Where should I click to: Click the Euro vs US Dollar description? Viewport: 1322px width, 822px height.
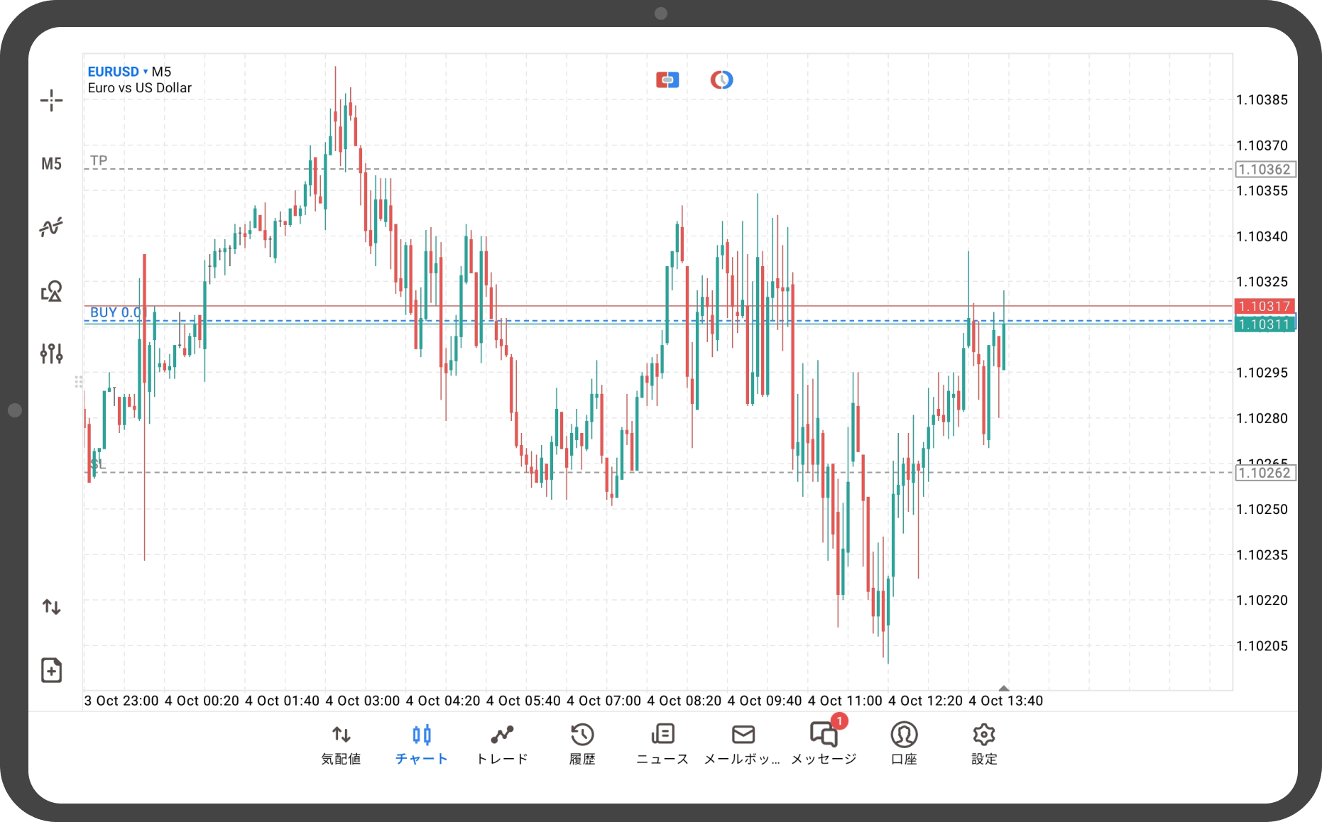140,88
